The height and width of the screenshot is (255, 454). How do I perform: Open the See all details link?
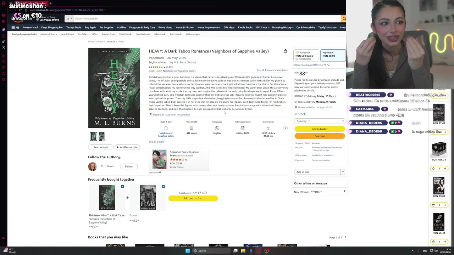(156, 142)
